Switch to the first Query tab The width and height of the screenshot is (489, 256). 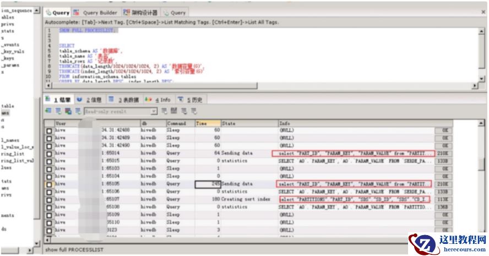[57, 13]
